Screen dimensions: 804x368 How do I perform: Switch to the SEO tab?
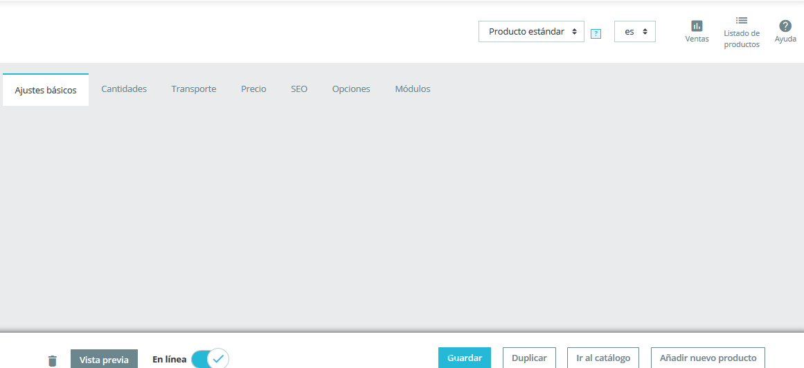299,89
